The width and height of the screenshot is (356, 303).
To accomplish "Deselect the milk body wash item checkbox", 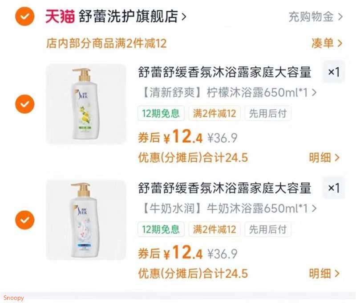I will [25, 220].
